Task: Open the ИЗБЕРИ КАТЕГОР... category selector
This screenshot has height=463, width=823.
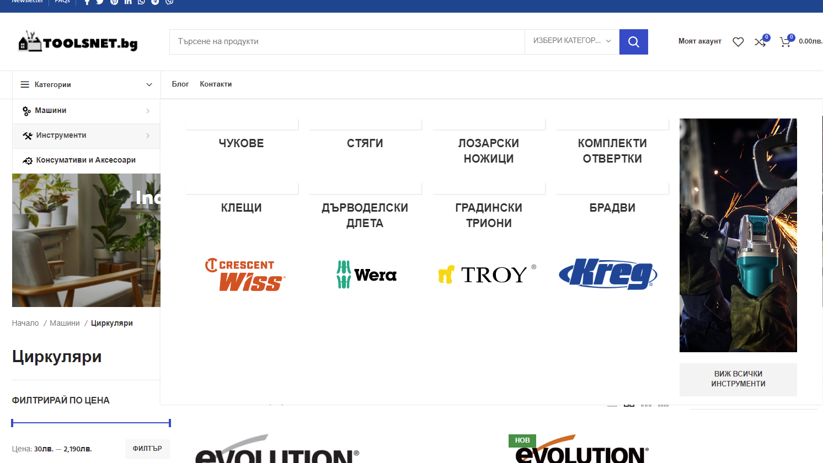Action: pyautogui.click(x=572, y=41)
